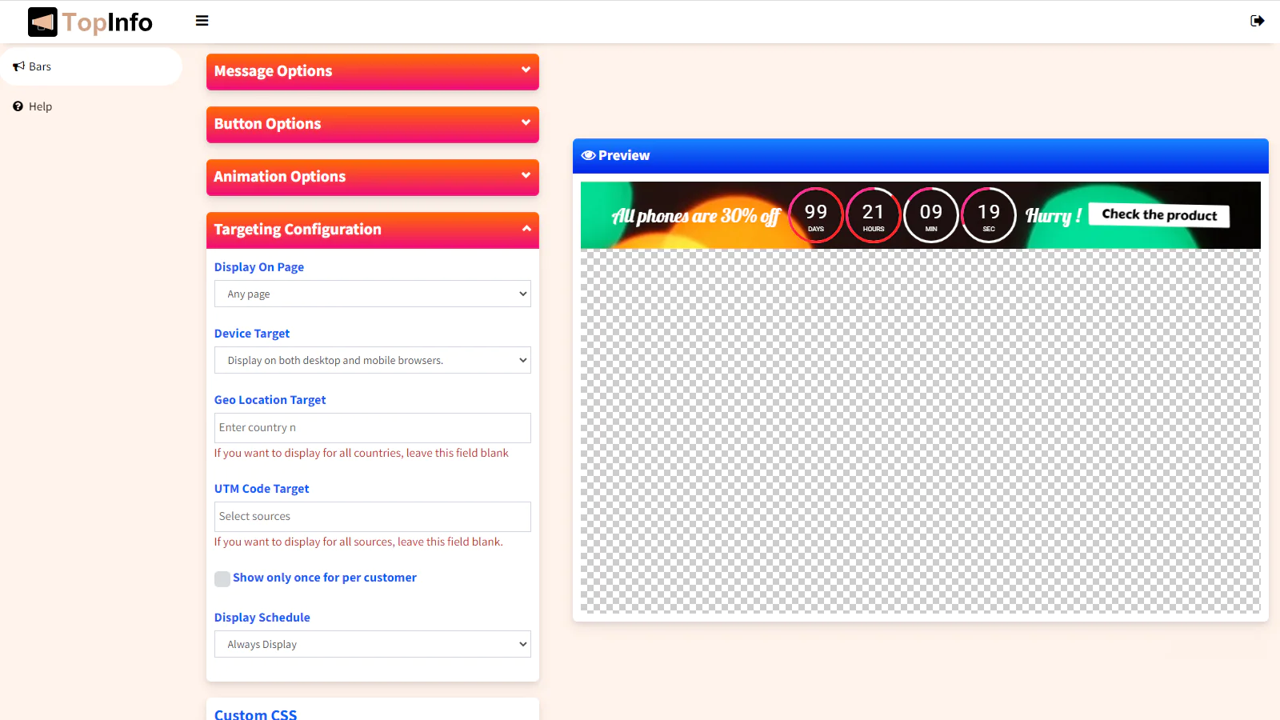Click the days countdown circle
Viewport: 1280px width, 720px height.
pyautogui.click(x=815, y=215)
